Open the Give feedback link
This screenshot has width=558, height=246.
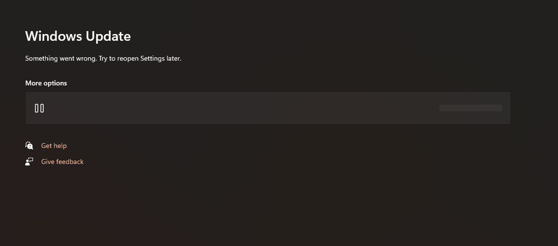pyautogui.click(x=62, y=162)
